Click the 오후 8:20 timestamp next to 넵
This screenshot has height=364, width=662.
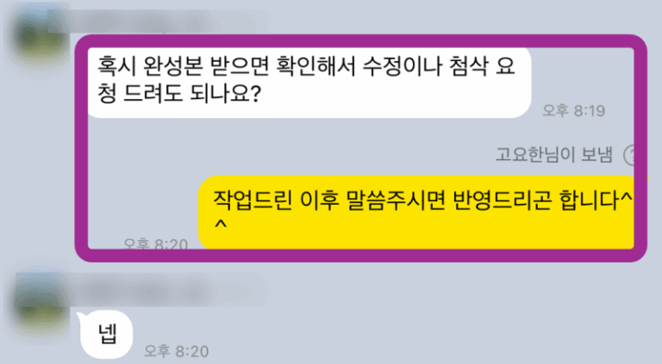176,351
